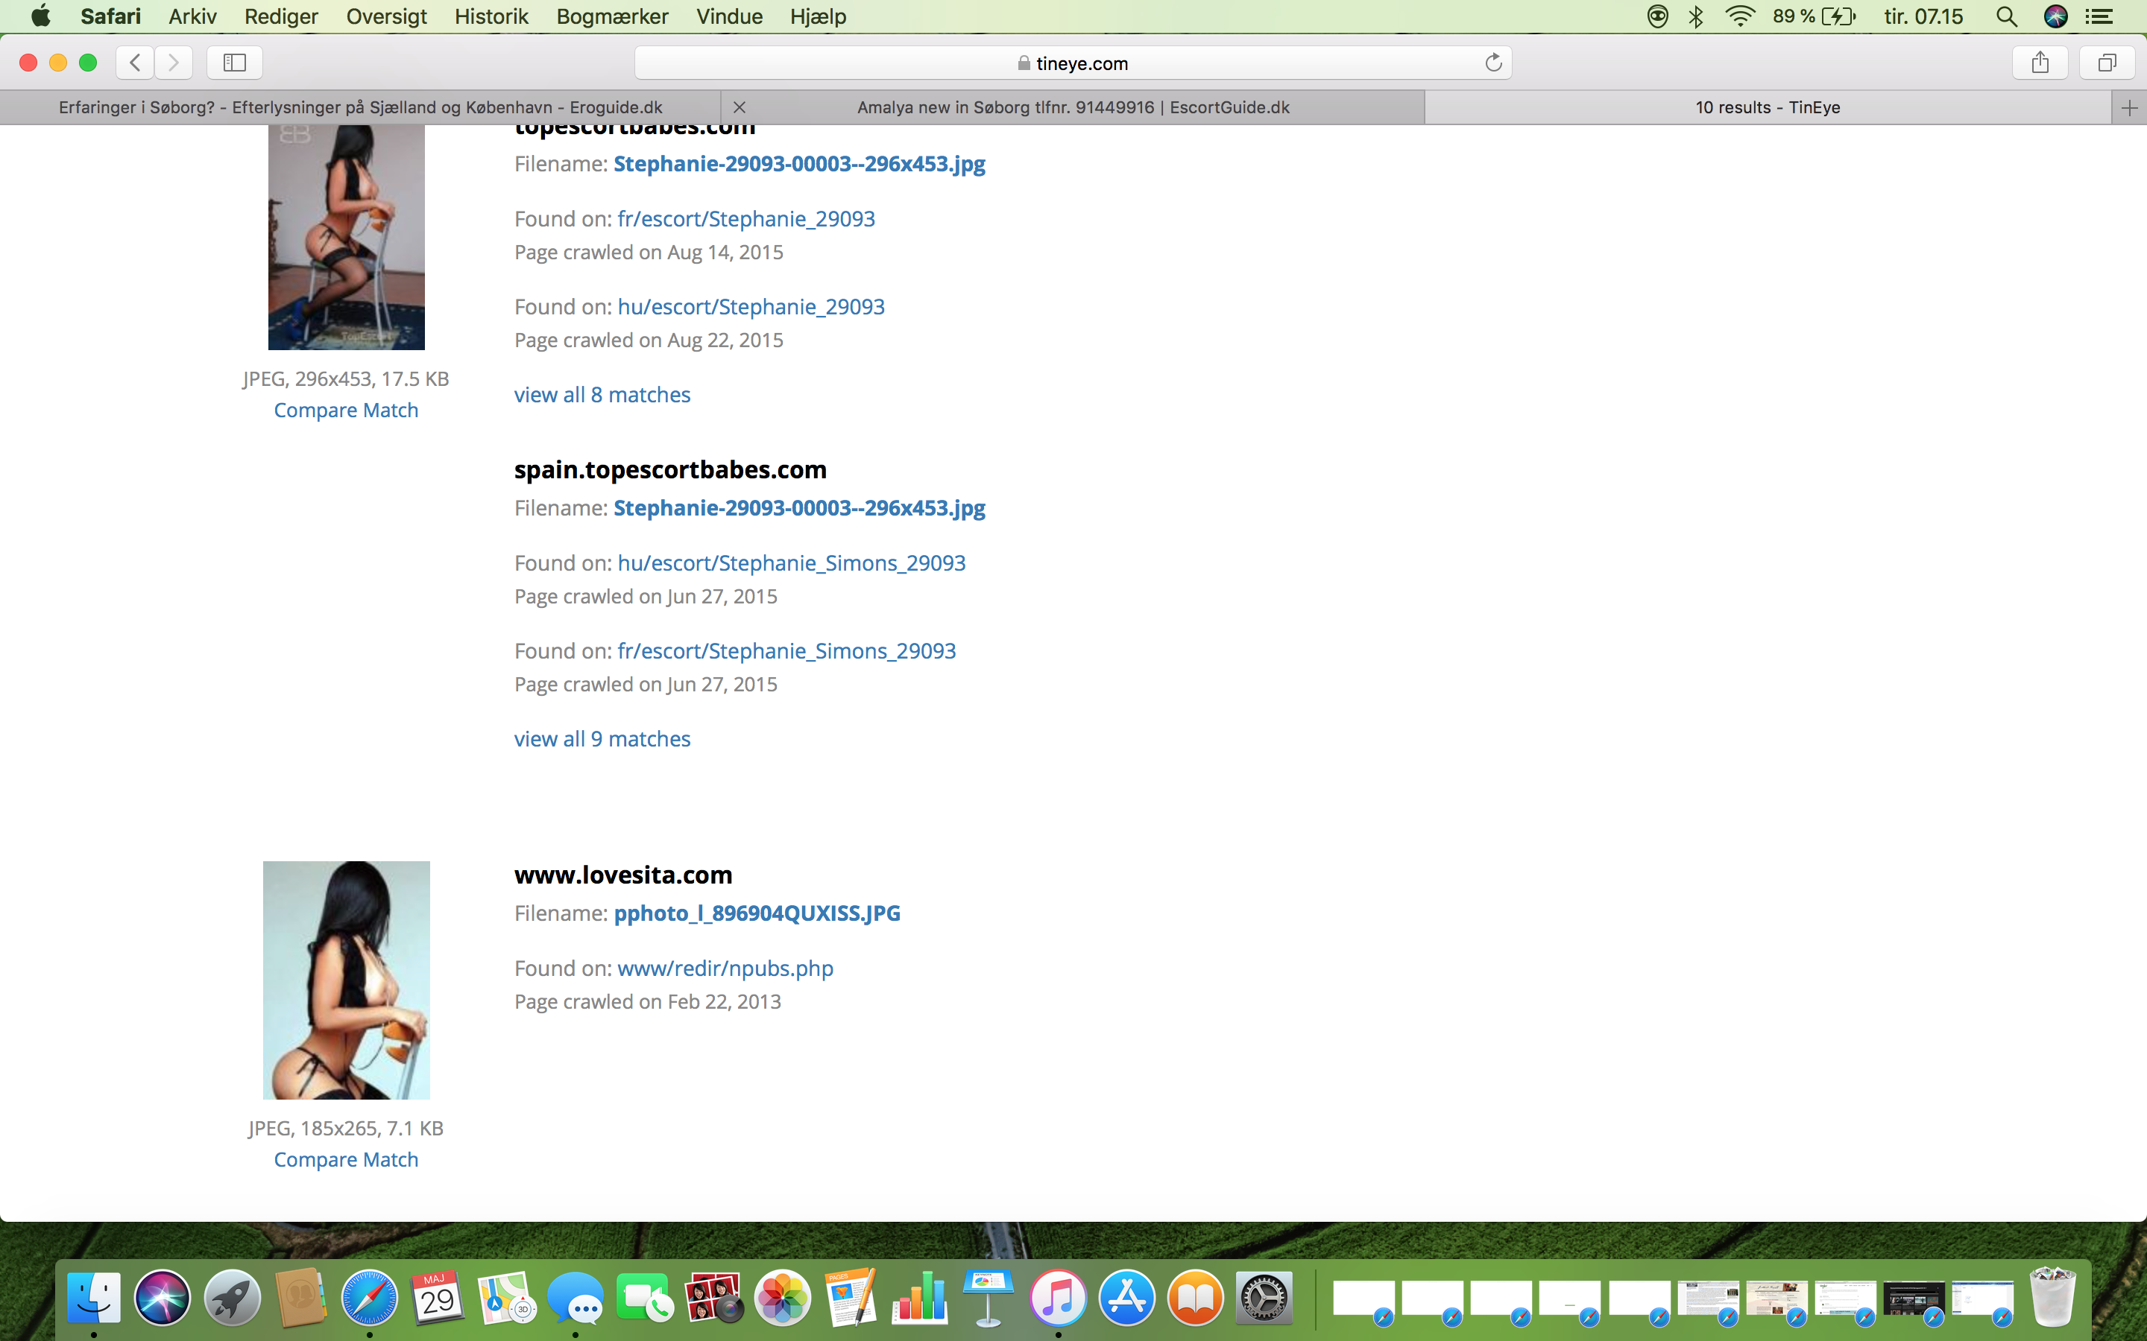Show all tabs overview button
The width and height of the screenshot is (2147, 1341).
coord(2107,62)
